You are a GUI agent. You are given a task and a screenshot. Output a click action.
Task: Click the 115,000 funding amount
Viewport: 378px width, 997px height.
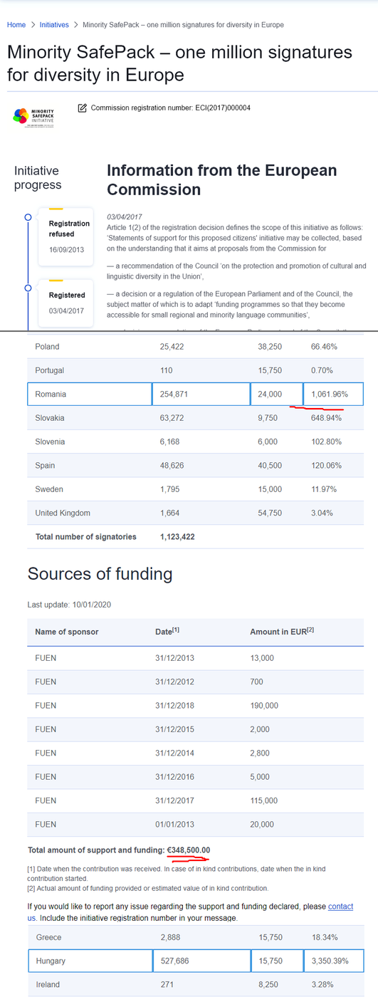(264, 801)
